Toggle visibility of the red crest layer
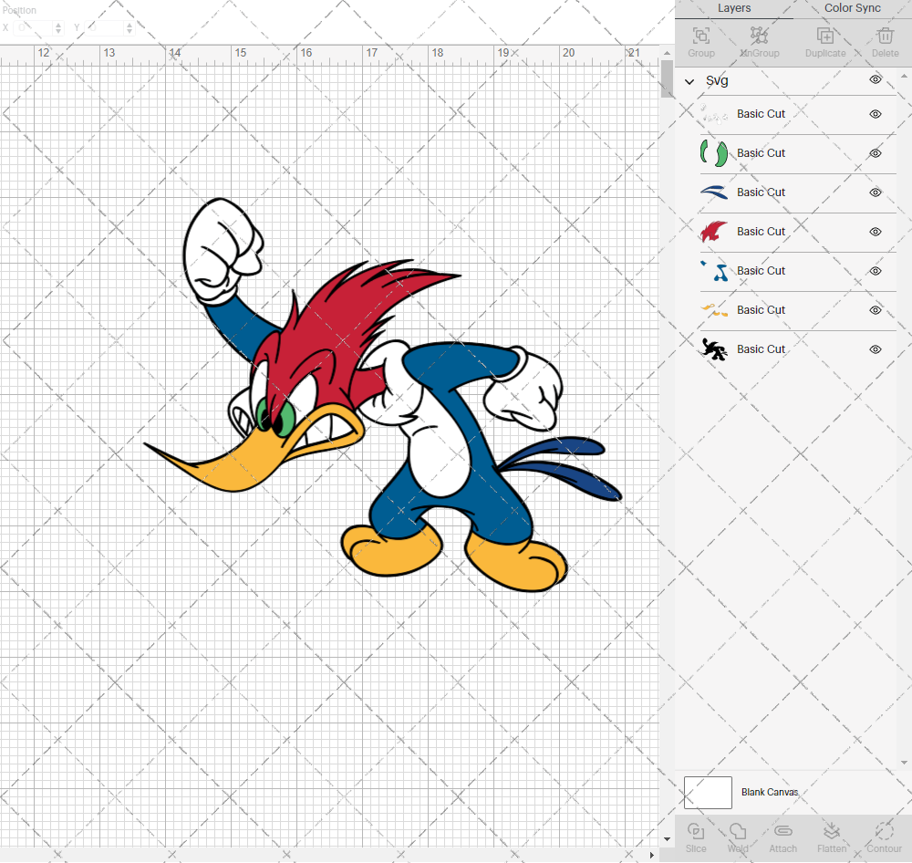The width and height of the screenshot is (912, 863). (876, 232)
